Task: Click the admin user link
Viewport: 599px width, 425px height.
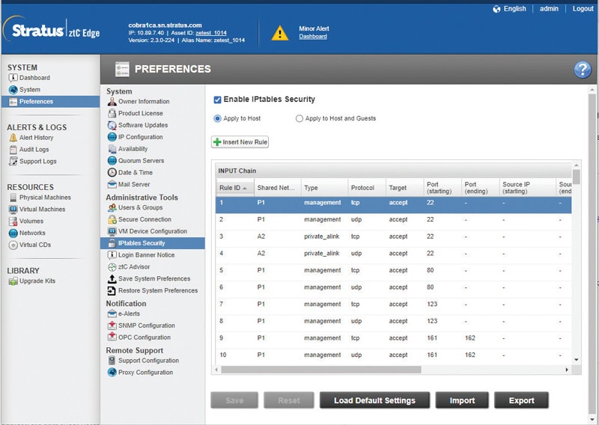Action: (x=549, y=9)
